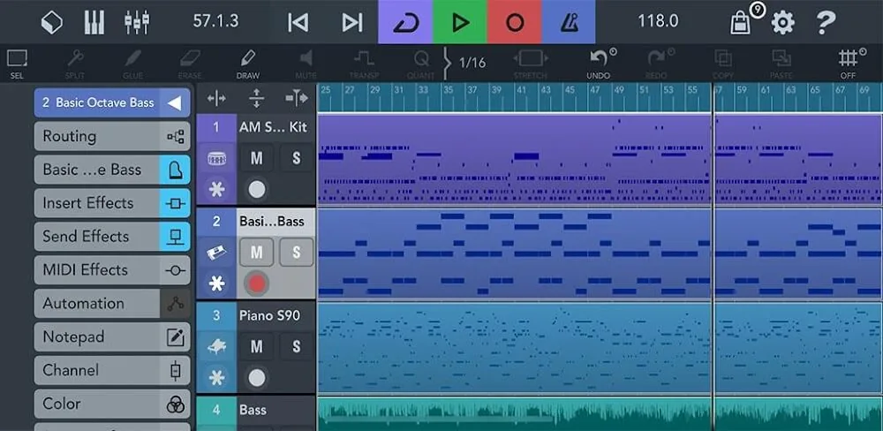Open the Channel section
883x431 pixels.
(112, 370)
